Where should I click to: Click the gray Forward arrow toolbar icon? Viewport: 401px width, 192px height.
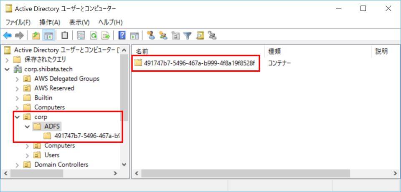[x=20, y=36]
